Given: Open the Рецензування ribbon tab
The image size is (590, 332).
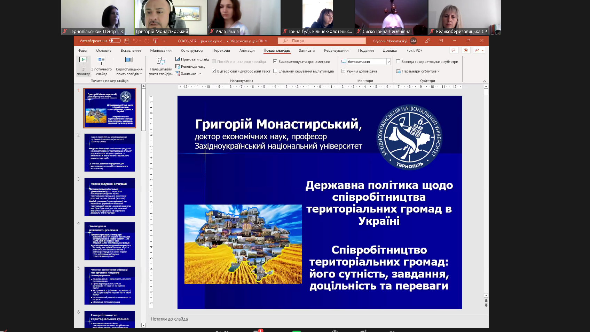Looking at the screenshot, I should 336,50.
